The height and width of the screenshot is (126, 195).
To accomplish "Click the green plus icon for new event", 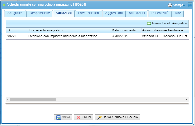I will (149, 23).
